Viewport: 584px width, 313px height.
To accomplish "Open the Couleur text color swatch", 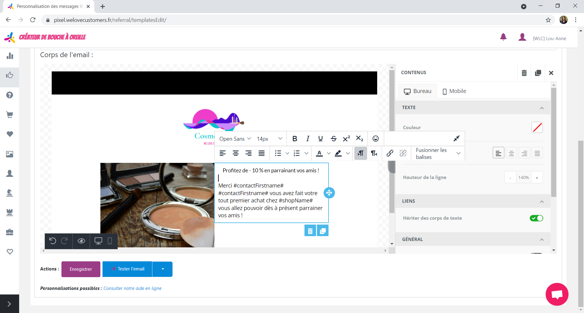I will tap(537, 127).
